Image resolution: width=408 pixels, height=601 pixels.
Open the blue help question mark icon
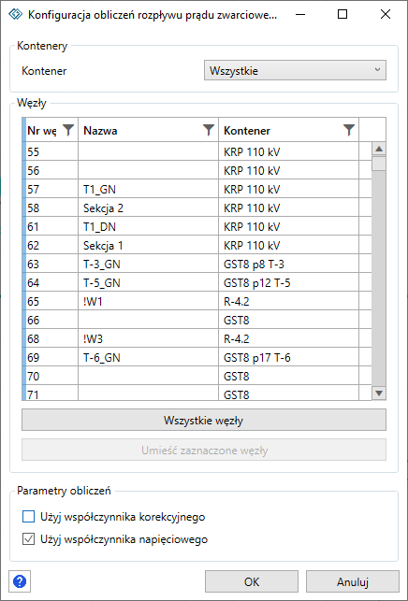click(20, 581)
